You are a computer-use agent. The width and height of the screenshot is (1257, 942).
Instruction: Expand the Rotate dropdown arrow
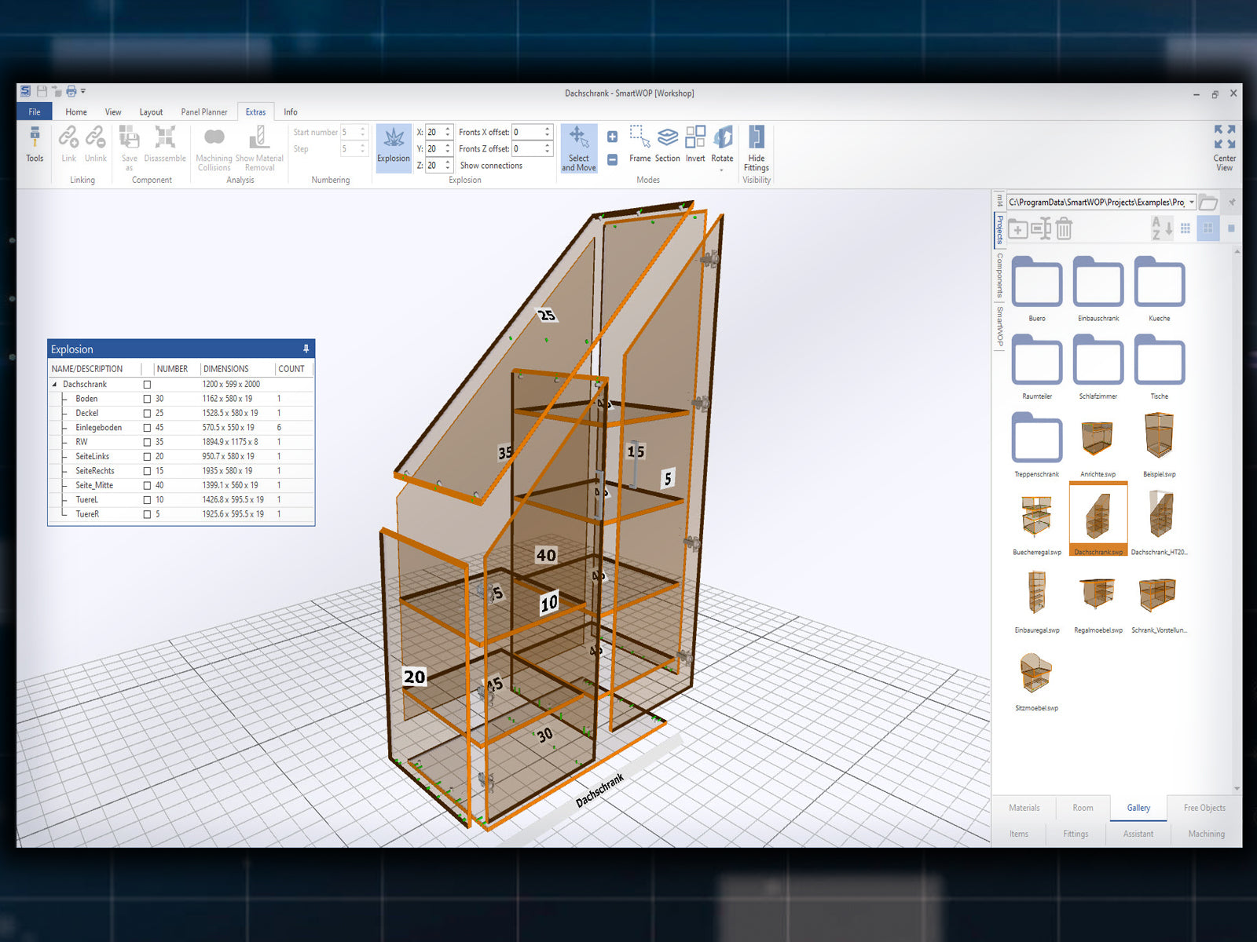click(x=721, y=170)
